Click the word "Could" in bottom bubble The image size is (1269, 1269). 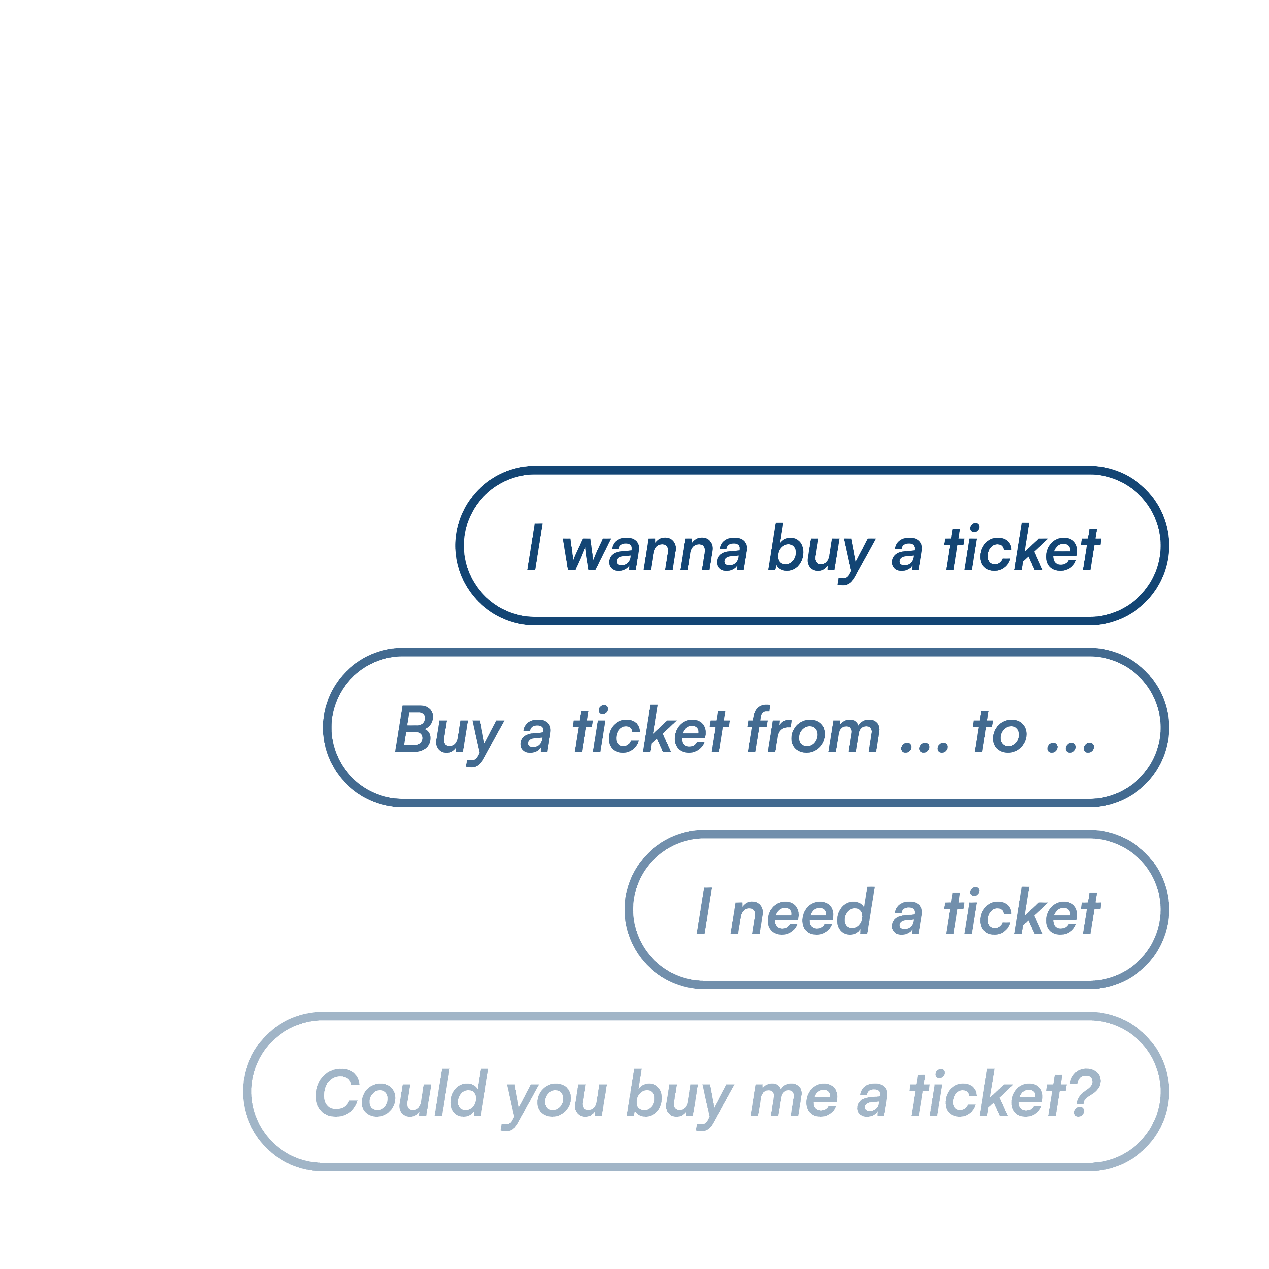coord(401,1093)
